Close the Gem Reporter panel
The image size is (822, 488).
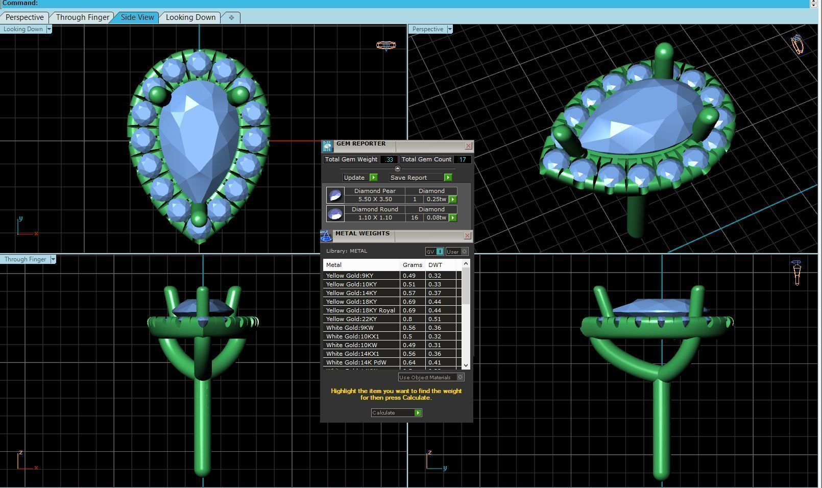pyautogui.click(x=468, y=146)
